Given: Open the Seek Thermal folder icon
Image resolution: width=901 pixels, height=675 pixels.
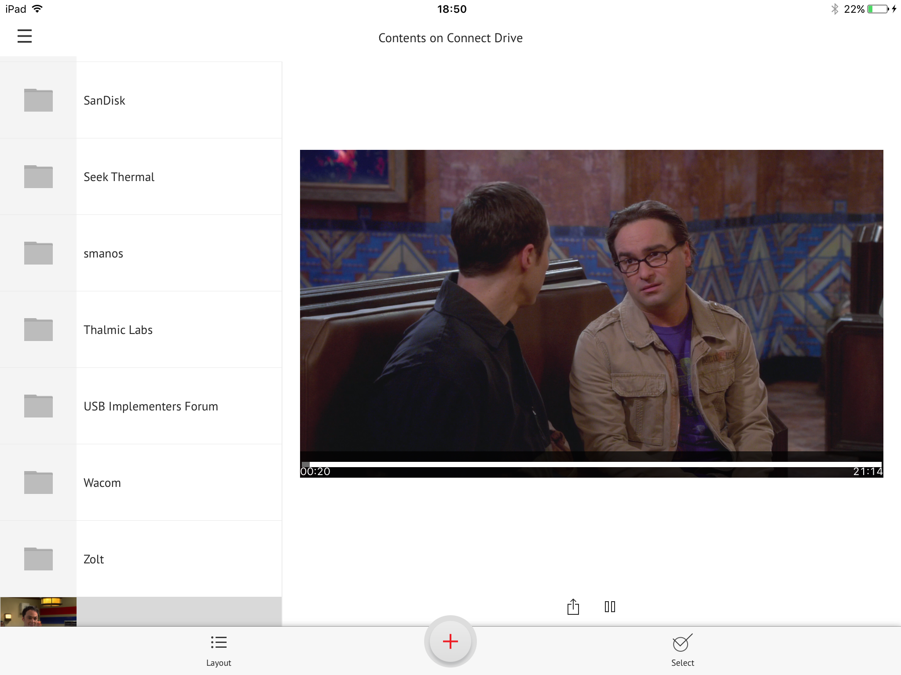Looking at the screenshot, I should pos(38,177).
